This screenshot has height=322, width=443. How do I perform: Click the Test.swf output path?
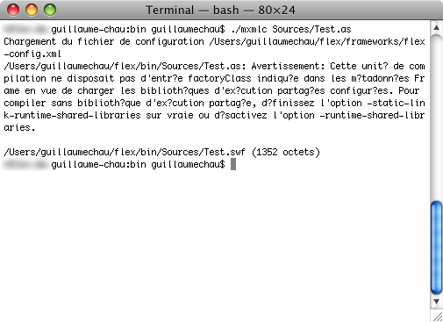pos(125,153)
